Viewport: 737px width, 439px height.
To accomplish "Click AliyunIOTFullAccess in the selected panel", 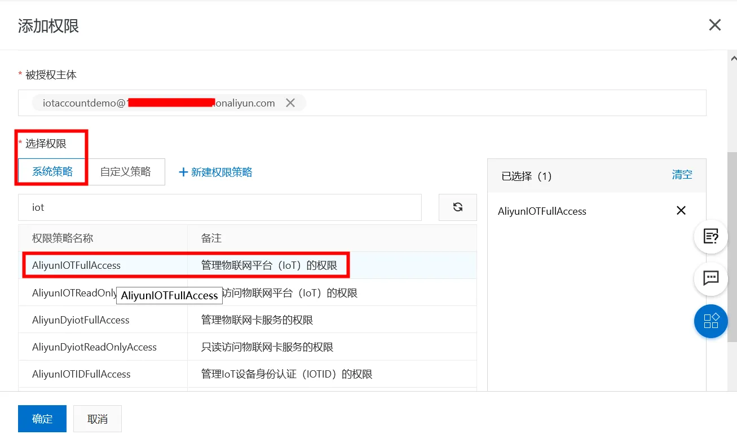I will coord(542,211).
